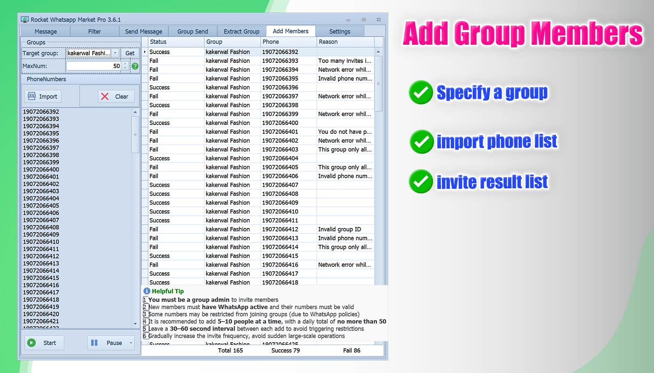Click the result table vertical scrollbar thumb
The height and width of the screenshot is (373, 654).
click(378, 83)
